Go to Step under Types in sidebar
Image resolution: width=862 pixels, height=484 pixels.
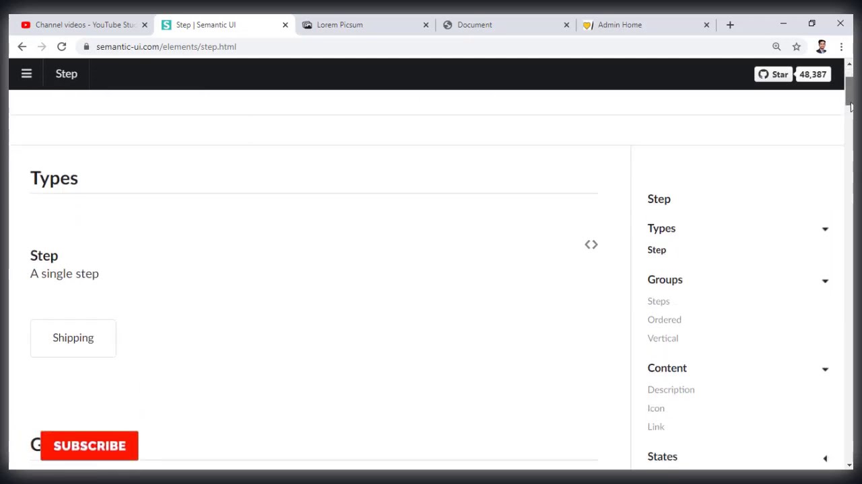(x=657, y=250)
